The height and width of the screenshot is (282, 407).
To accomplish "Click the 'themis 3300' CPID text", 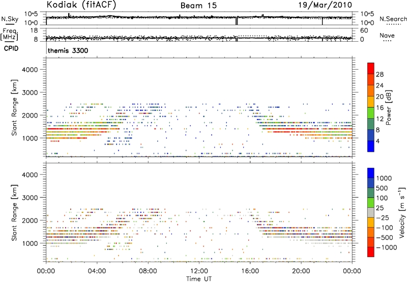I will click(68, 50).
